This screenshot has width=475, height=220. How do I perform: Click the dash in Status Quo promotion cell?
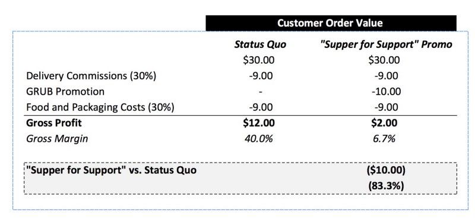tap(261, 92)
